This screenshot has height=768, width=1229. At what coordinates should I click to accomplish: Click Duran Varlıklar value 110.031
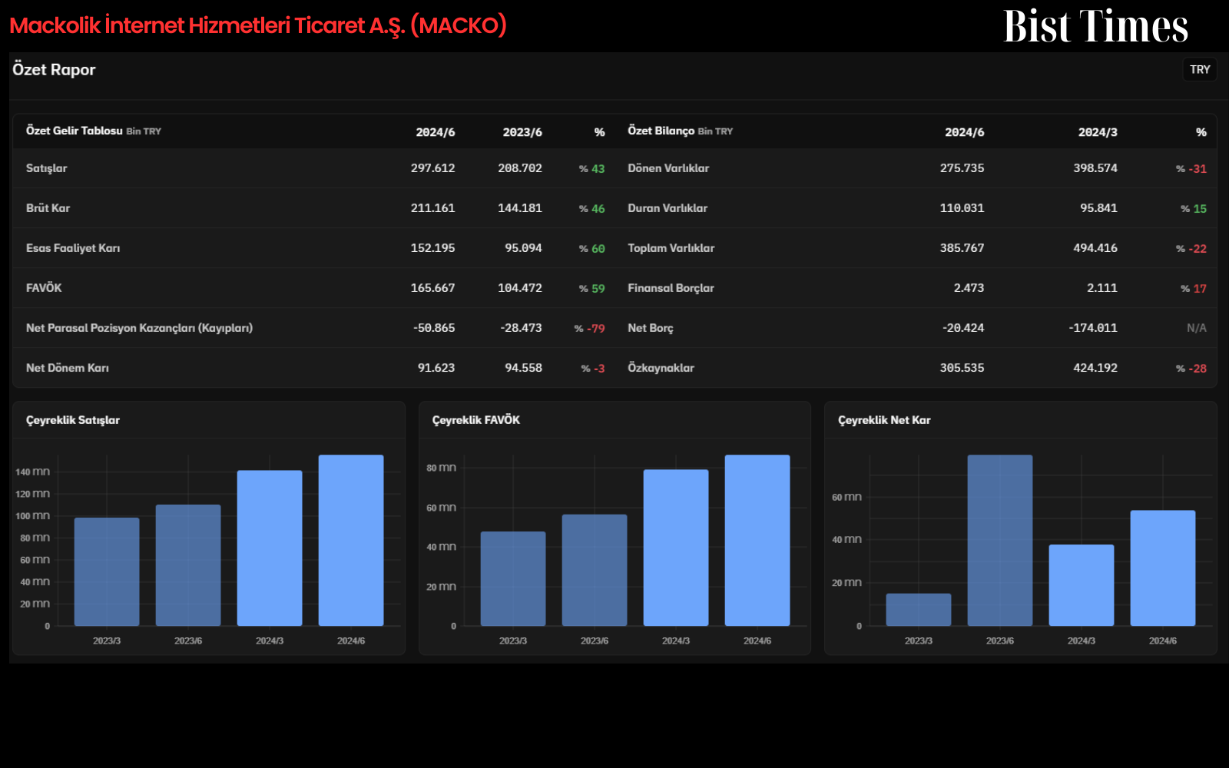(962, 208)
